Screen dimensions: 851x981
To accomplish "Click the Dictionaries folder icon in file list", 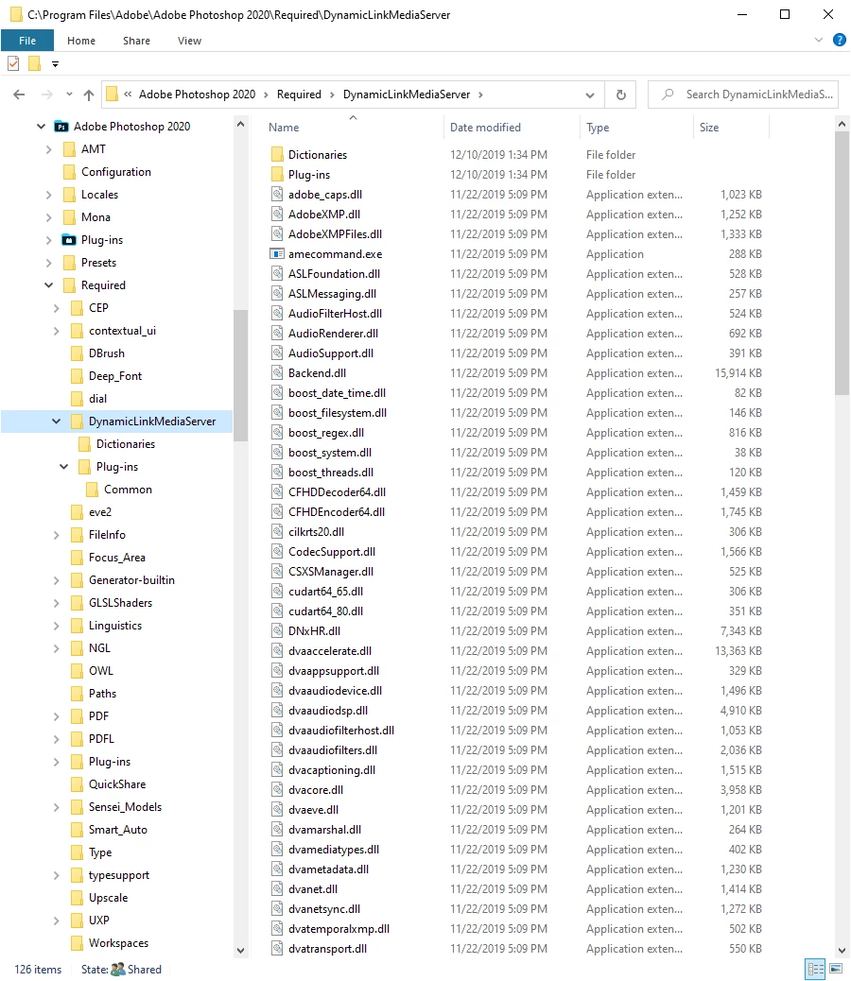I will coord(277,155).
